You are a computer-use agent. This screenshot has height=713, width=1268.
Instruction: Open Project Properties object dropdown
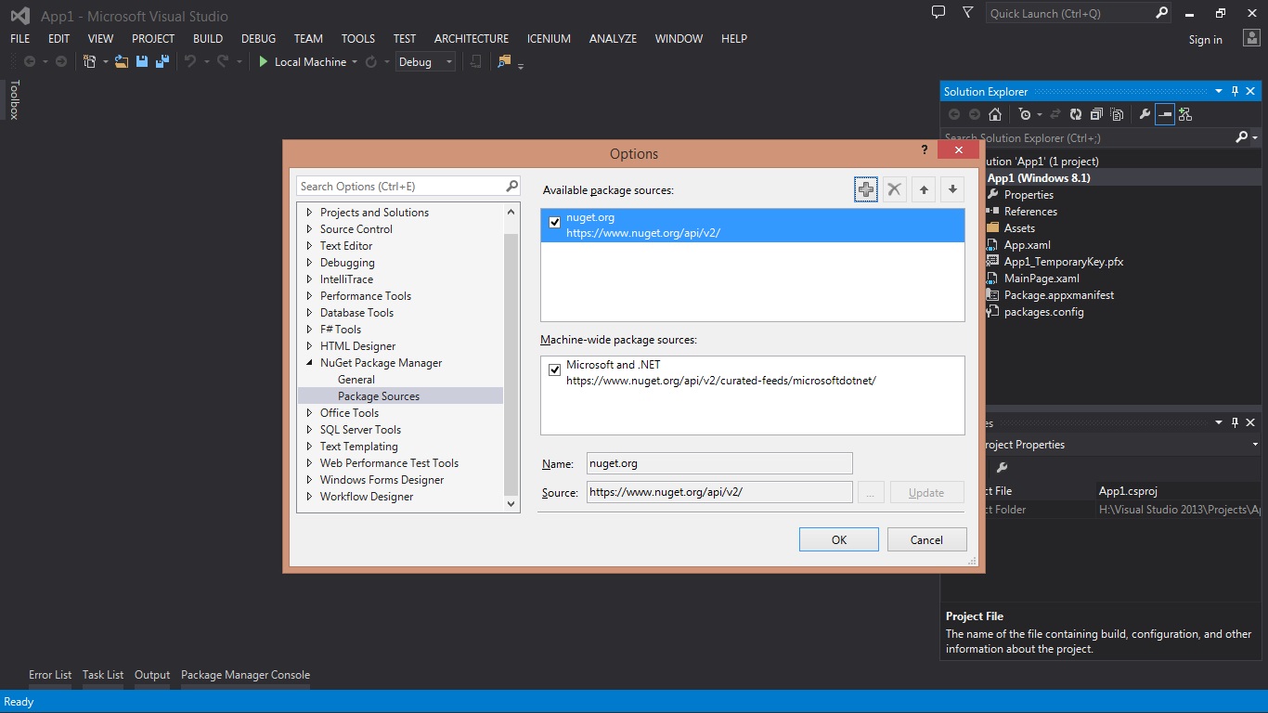1255,445
